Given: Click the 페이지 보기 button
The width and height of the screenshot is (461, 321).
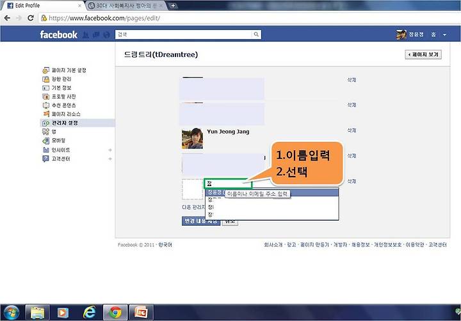Looking at the screenshot, I should 423,54.
